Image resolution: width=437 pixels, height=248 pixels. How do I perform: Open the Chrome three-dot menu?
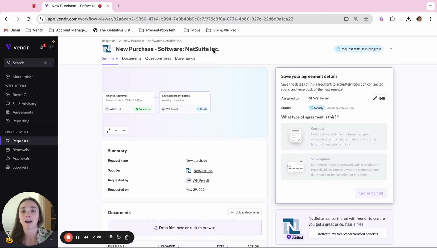(x=430, y=19)
